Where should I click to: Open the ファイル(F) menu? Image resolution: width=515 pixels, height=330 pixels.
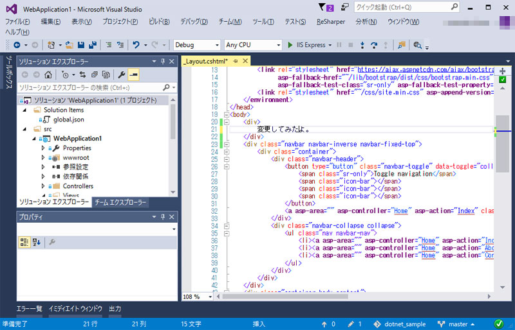17,22
